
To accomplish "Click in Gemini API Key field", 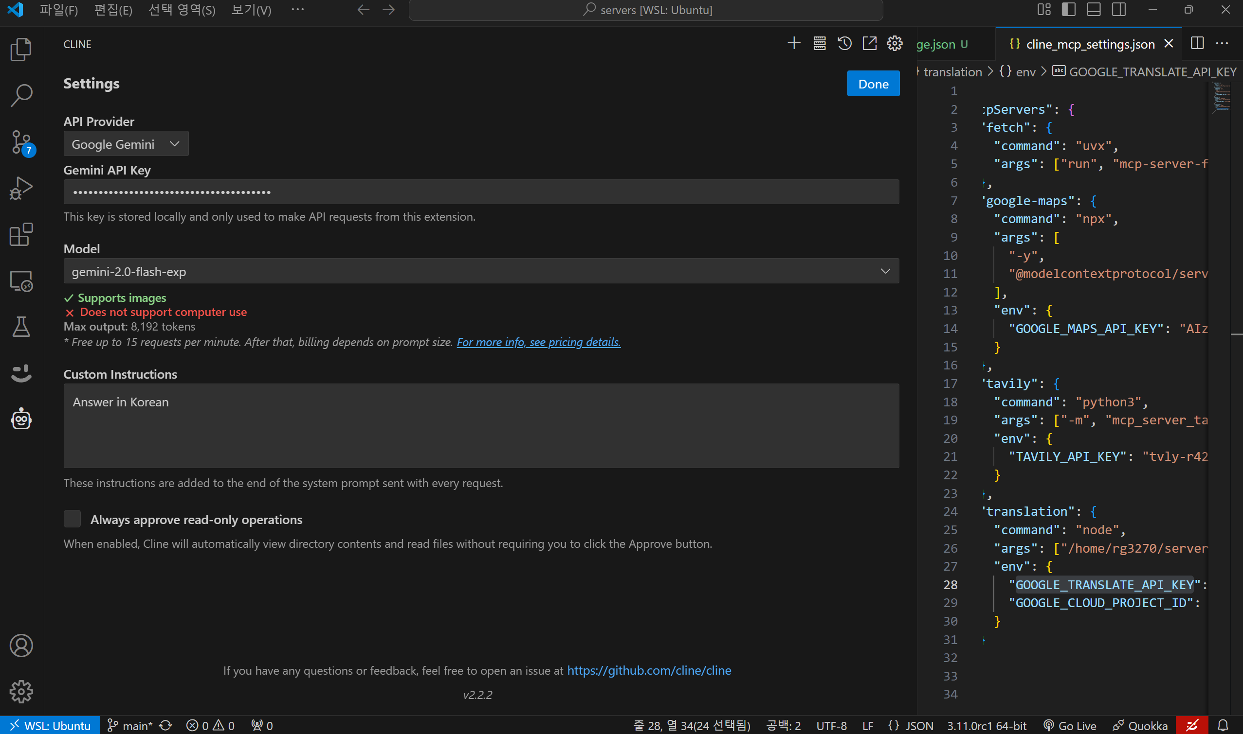I will click(481, 192).
